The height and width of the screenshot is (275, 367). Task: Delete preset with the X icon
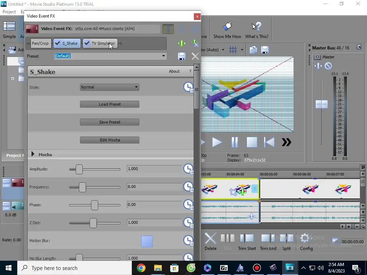pos(195,56)
